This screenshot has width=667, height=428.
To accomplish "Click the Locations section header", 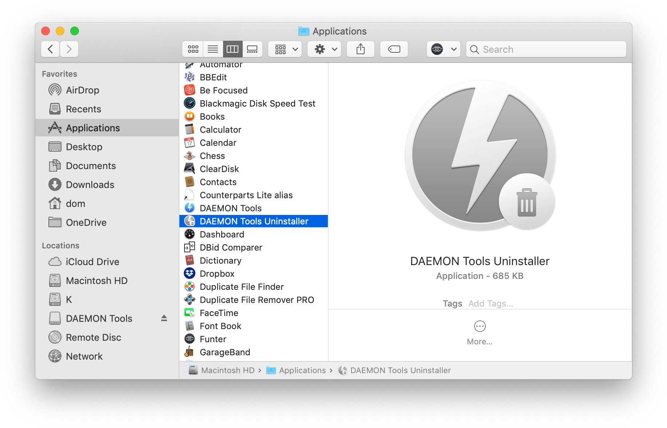I will pyautogui.click(x=60, y=245).
